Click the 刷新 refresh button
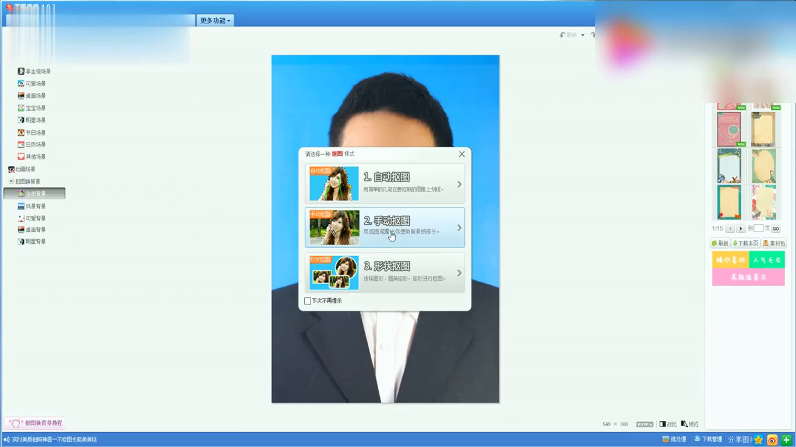Image resolution: width=796 pixels, height=447 pixels. [x=720, y=243]
